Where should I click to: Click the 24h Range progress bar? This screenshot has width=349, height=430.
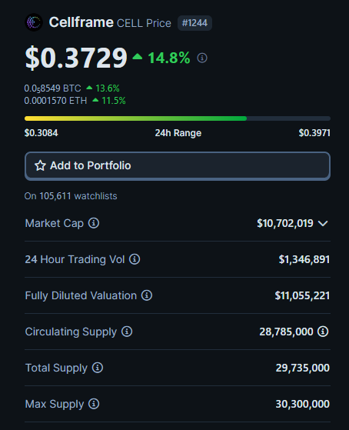tap(178, 118)
